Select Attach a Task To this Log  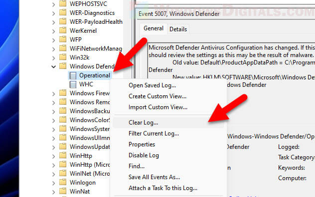pyautogui.click(x=168, y=188)
